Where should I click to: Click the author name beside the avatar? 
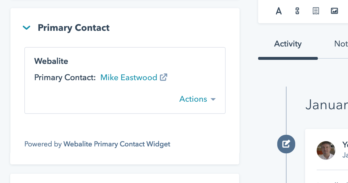click(x=345, y=145)
